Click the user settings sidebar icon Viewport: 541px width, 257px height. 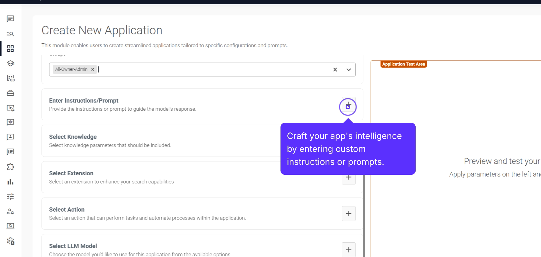coord(10,211)
